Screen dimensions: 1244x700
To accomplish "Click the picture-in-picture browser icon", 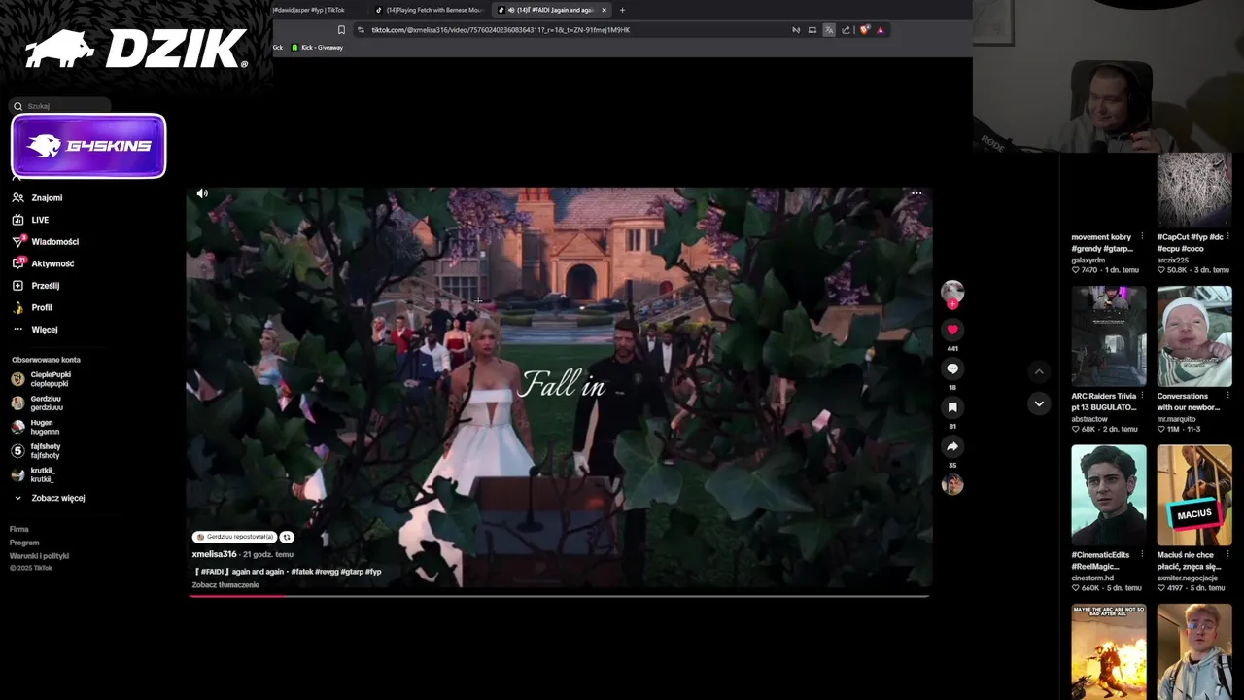I will pos(812,30).
